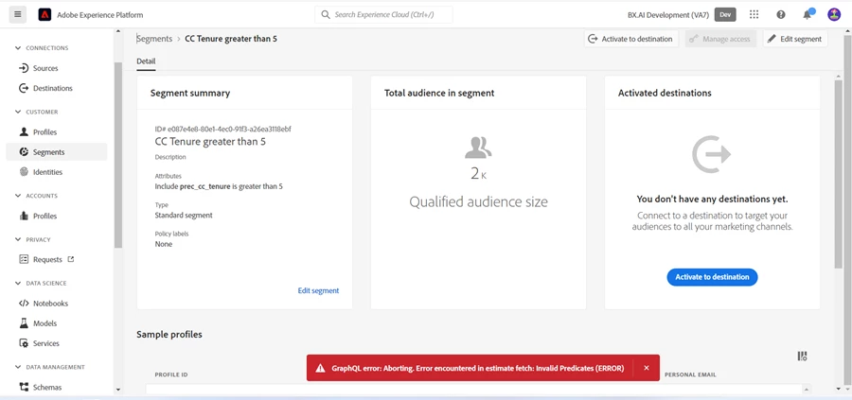Click the segment ID text
This screenshot has width=852, height=400.
pyautogui.click(x=222, y=130)
